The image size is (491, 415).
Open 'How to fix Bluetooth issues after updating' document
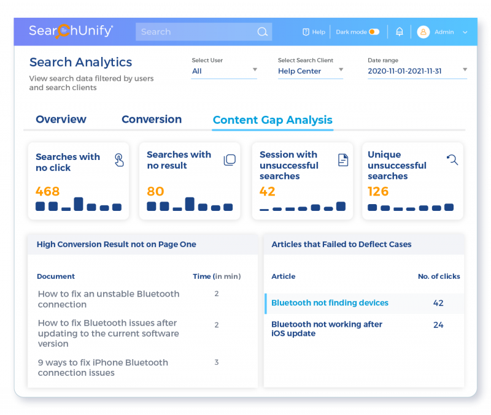pyautogui.click(x=109, y=333)
